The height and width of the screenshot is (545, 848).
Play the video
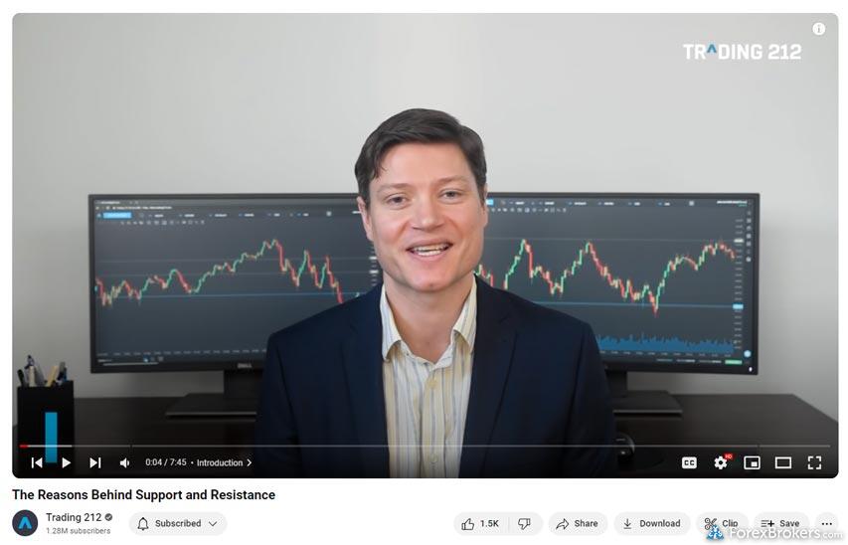pos(66,462)
